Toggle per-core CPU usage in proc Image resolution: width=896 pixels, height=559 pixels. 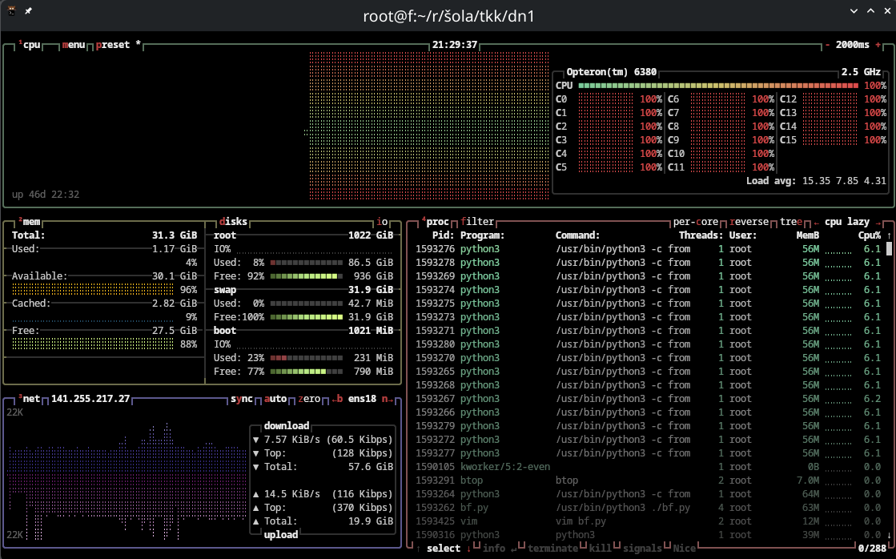pos(695,222)
